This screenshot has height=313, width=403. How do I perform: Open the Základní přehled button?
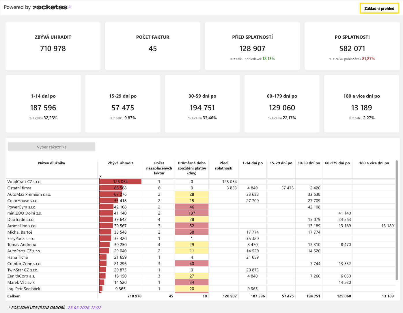[379, 8]
